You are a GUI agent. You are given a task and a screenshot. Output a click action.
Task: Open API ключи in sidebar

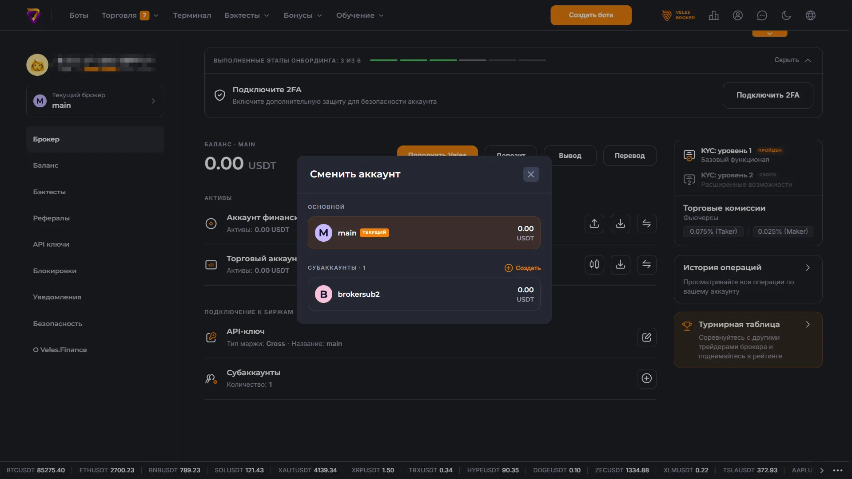[x=51, y=244]
